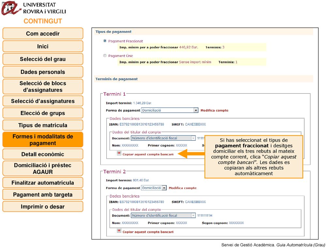This screenshot has width=334, height=250.
Task: Open Termini 1 Forma de pagament dropdown
Action: (x=170, y=110)
